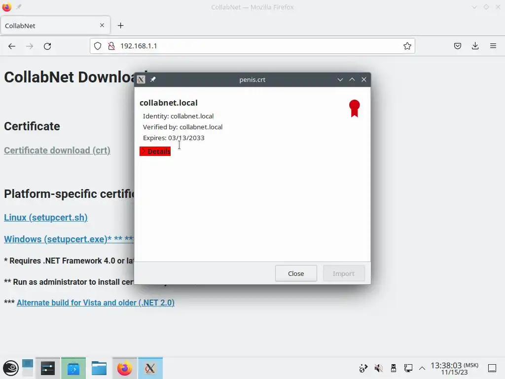Reload the current Firefox page
The width and height of the screenshot is (505, 379).
tap(47, 46)
